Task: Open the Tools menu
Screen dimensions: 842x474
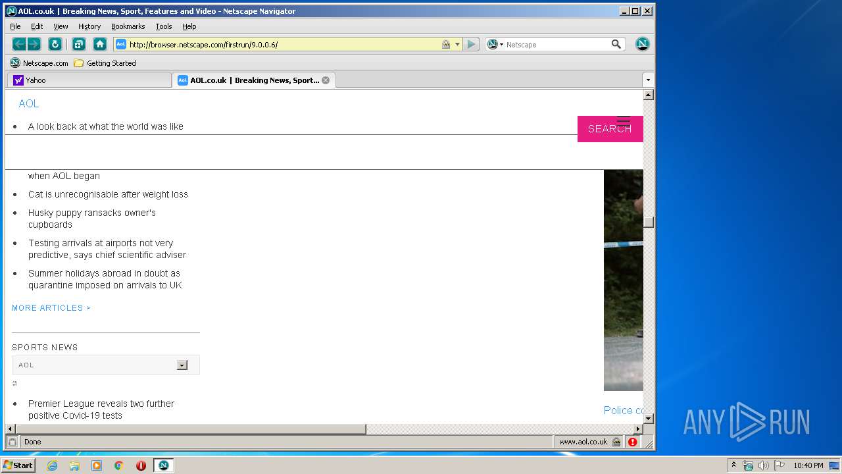Action: click(x=164, y=26)
